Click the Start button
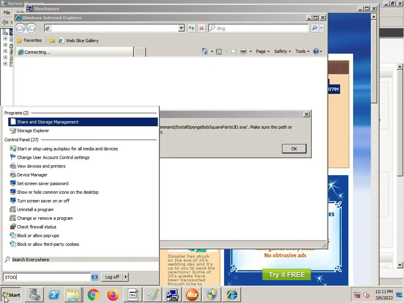Viewport: 404px width, 303px height. click(11, 295)
